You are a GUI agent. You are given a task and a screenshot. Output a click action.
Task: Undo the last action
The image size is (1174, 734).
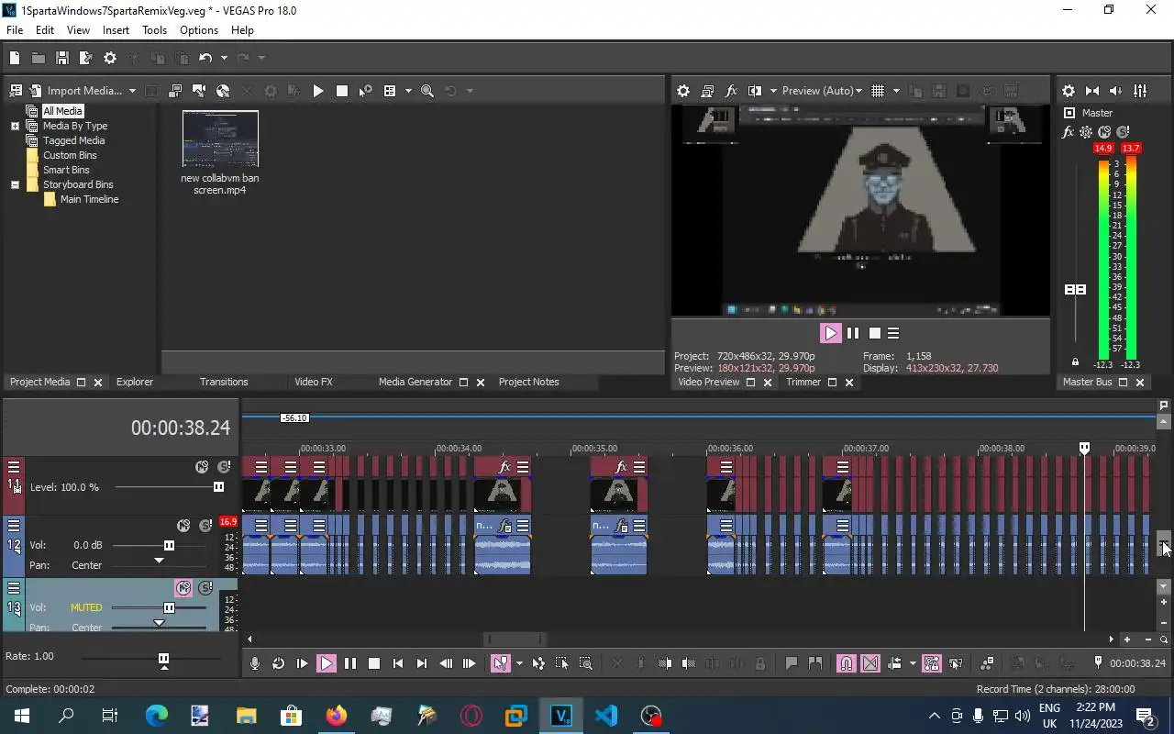pos(205,58)
